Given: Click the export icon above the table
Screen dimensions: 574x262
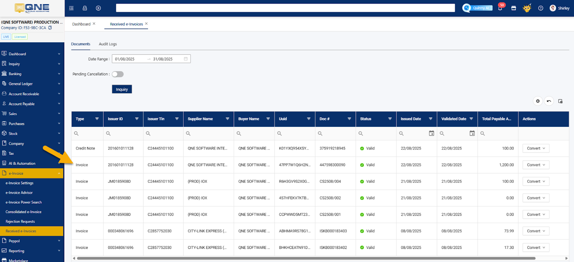Looking at the screenshot, I should pos(560,101).
